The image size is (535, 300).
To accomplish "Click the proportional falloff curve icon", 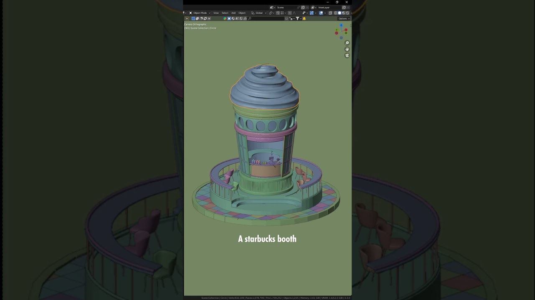I will pos(294,13).
